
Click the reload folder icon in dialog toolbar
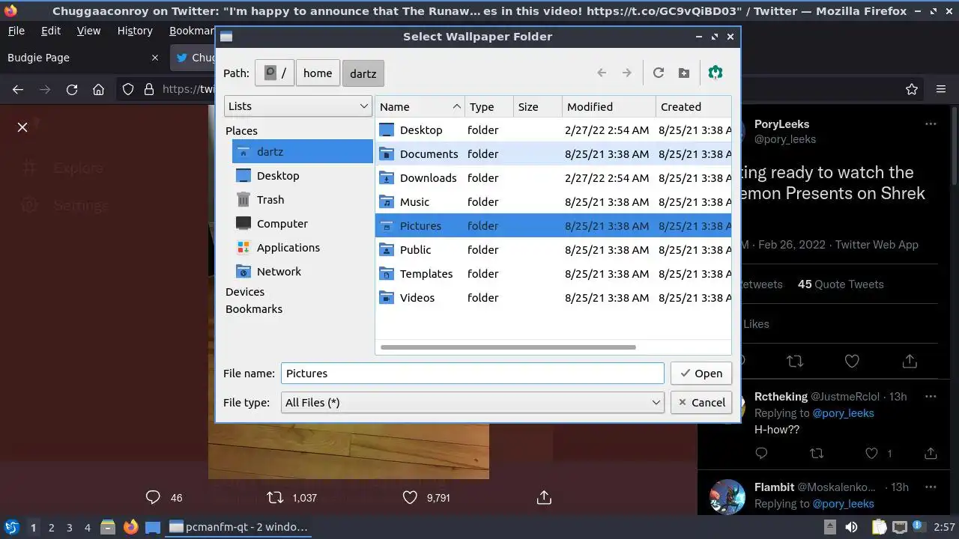point(659,73)
